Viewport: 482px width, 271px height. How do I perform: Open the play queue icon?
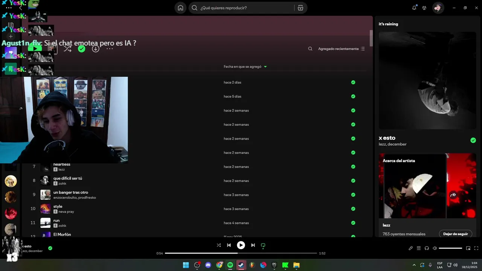419,248
